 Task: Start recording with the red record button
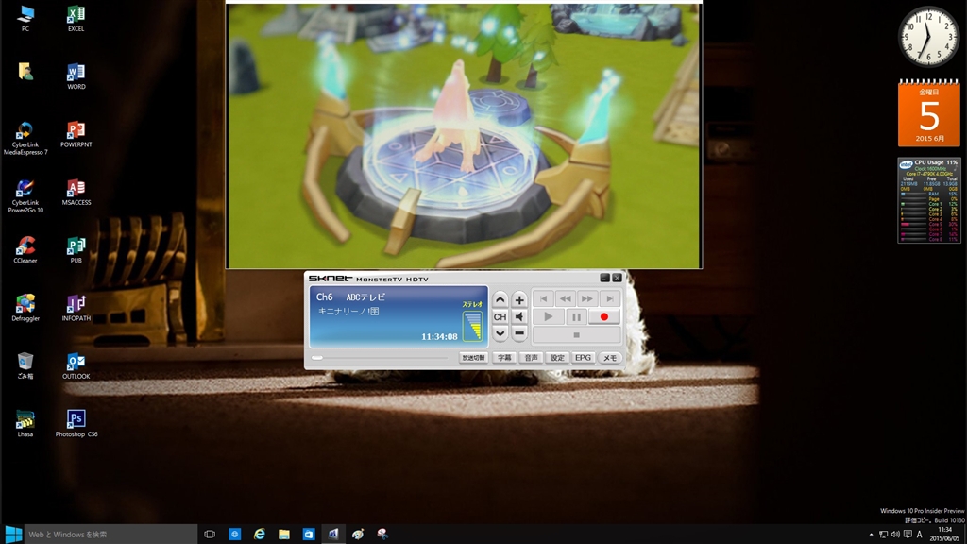click(x=603, y=317)
